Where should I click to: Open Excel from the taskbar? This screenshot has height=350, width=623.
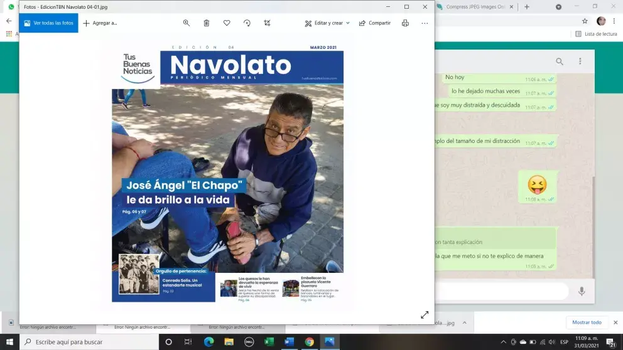[269, 342]
